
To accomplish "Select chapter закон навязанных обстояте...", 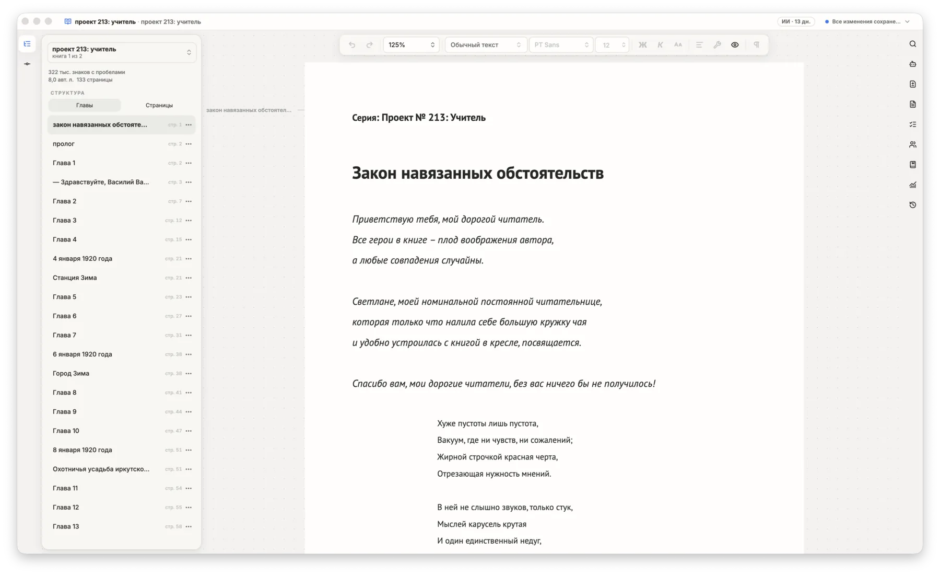I will (122, 125).
